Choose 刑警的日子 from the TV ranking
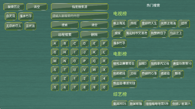 pos(158,34)
